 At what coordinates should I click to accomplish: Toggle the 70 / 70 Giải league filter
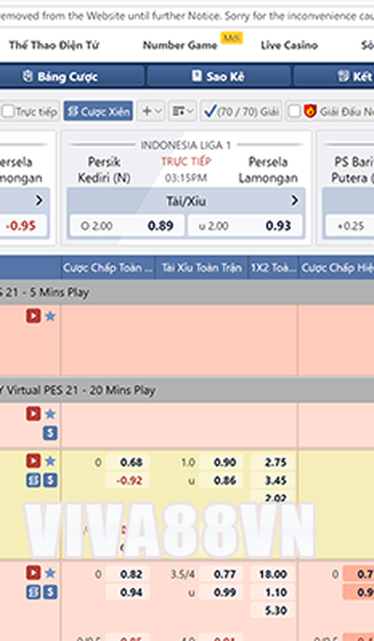241,111
